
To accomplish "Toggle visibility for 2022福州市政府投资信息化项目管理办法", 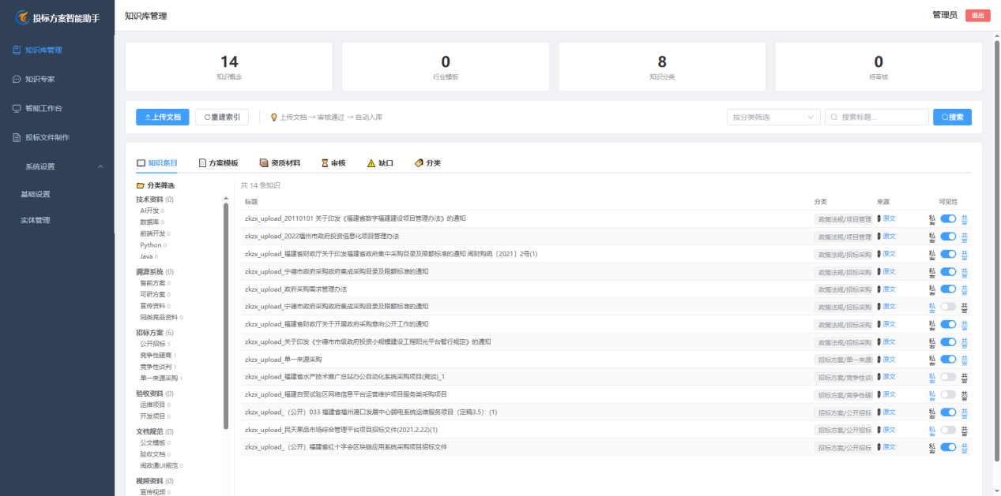I will point(948,236).
